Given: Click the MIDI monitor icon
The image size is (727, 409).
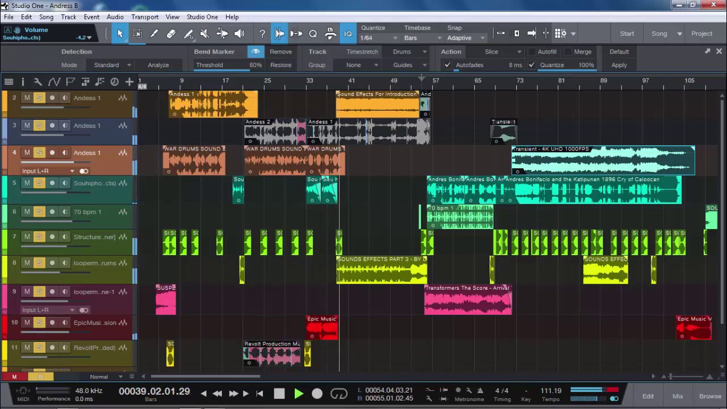Looking at the screenshot, I should [x=23, y=391].
